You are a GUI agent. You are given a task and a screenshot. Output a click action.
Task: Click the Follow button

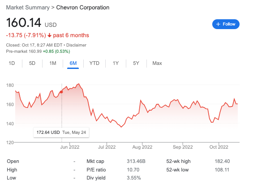pyautogui.click(x=226, y=24)
